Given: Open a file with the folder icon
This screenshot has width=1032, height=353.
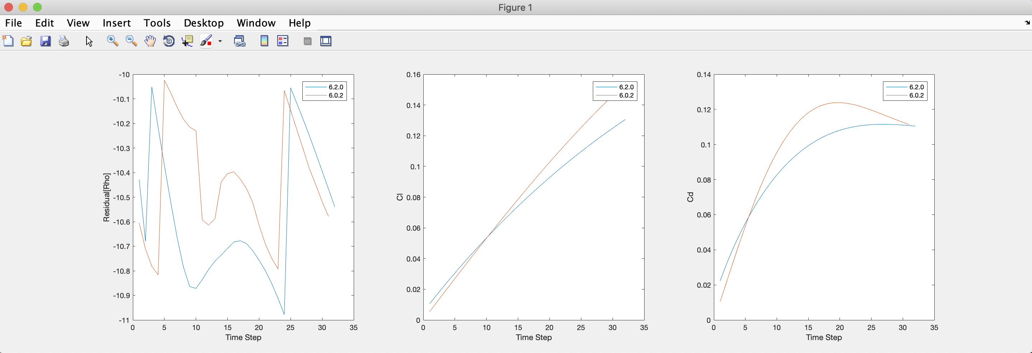Looking at the screenshot, I should click(27, 41).
